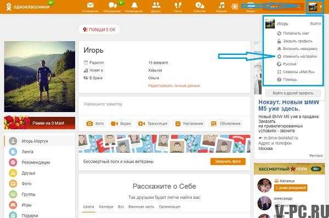Click the Объявление announcement icon
The height and width of the screenshot is (218, 329).
[x=214, y=124]
